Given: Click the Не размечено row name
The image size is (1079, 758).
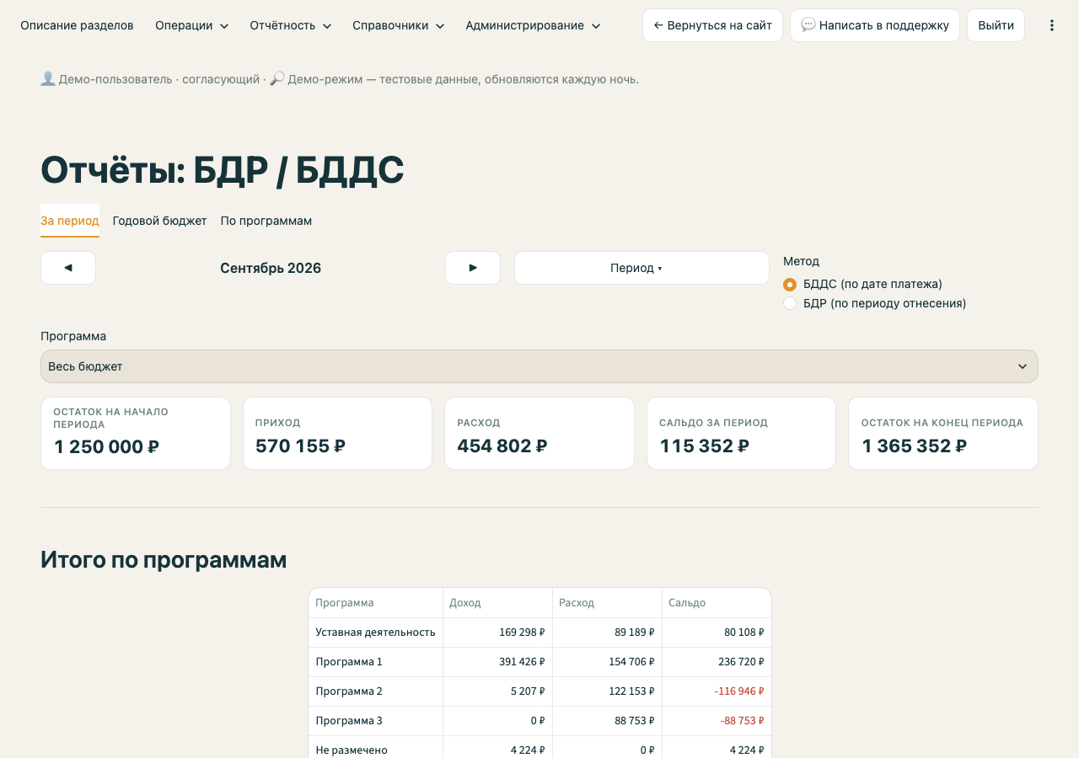Looking at the screenshot, I should click(352, 750).
